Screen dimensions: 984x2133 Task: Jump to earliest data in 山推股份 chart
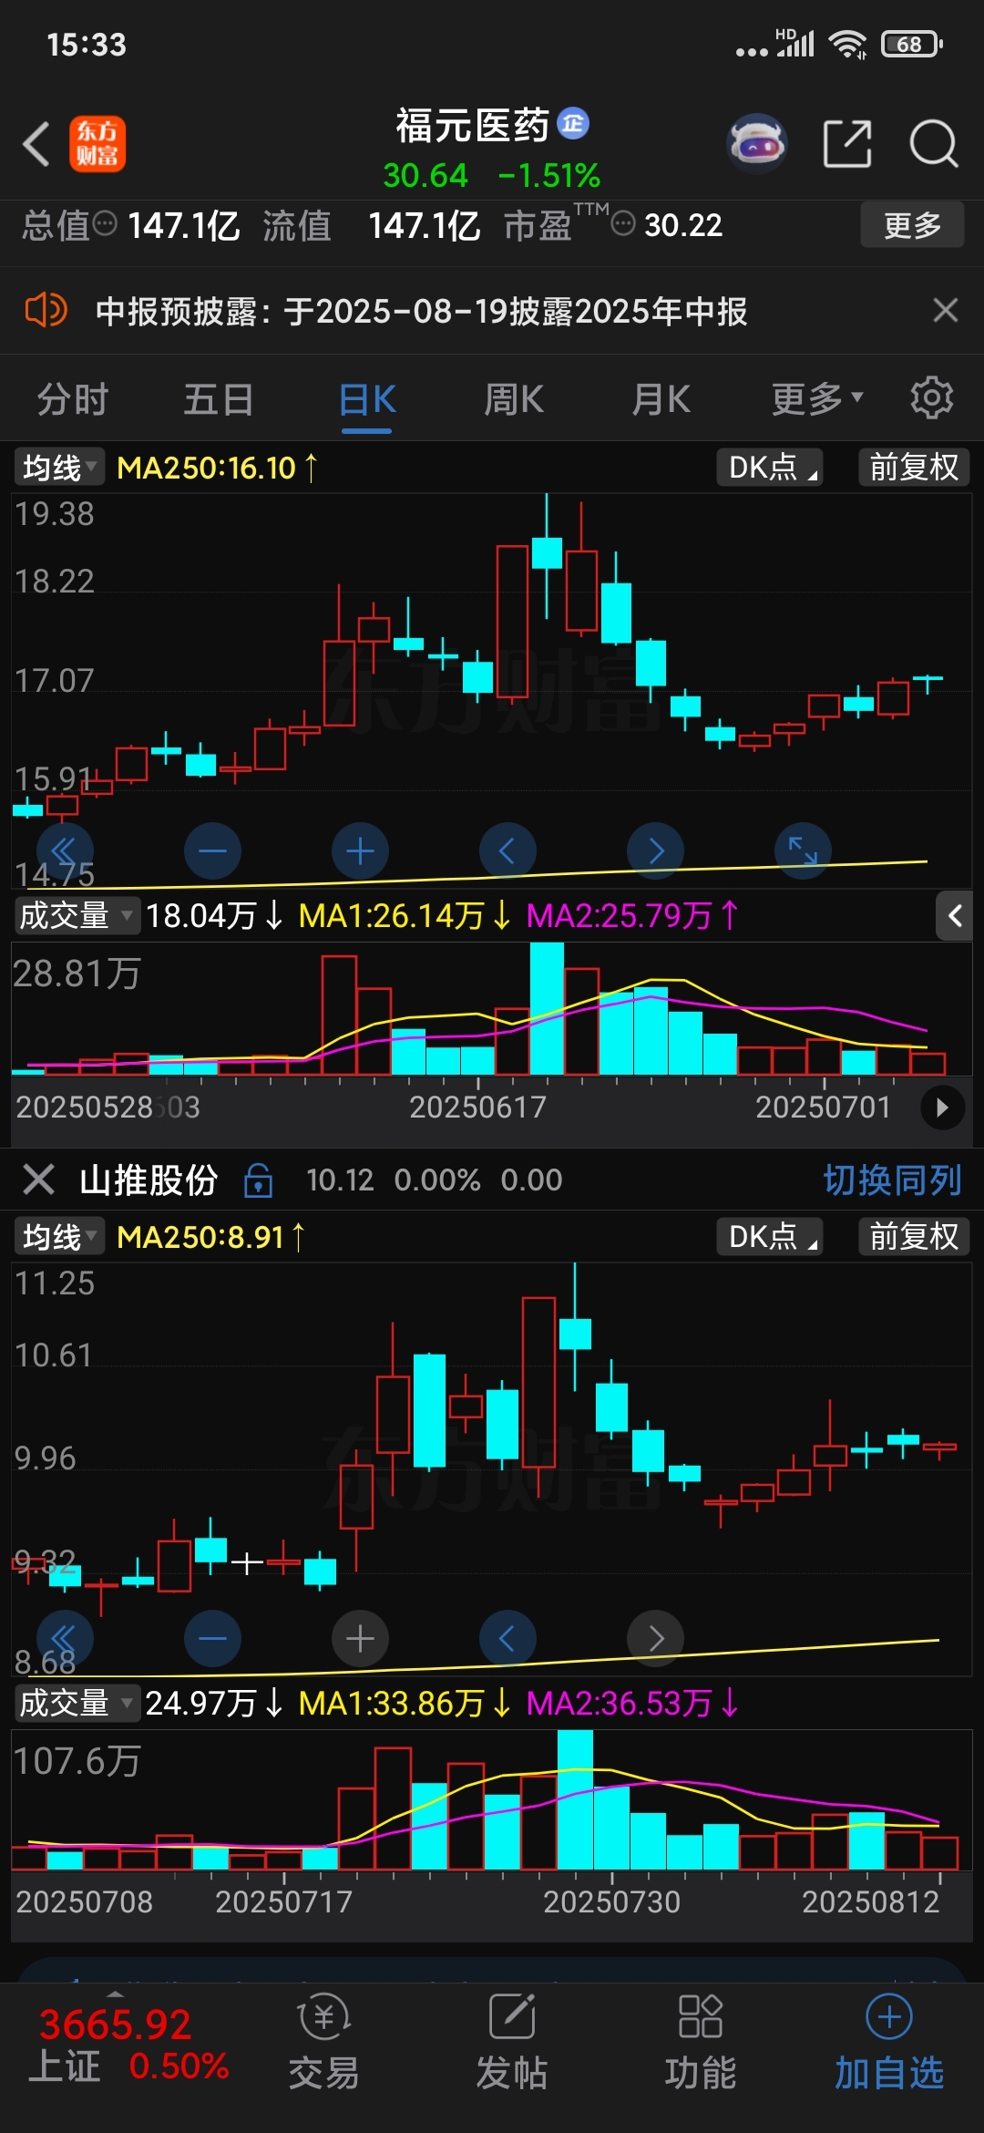click(65, 1639)
